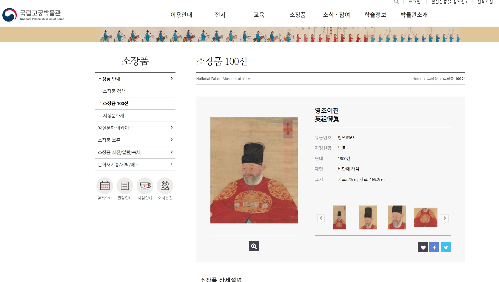Select the third face detail thumbnail
499x282 pixels.
coord(397,217)
